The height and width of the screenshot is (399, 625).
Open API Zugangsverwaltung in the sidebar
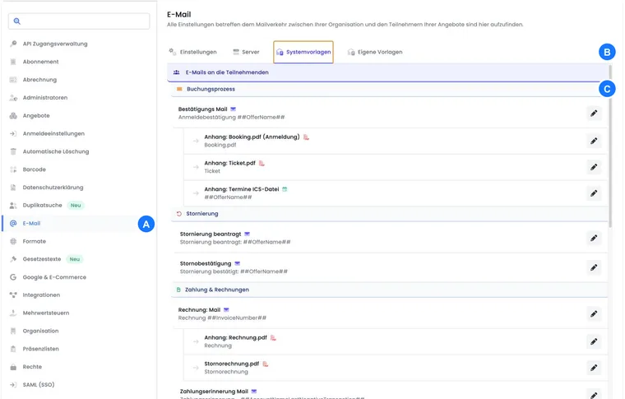pos(55,44)
